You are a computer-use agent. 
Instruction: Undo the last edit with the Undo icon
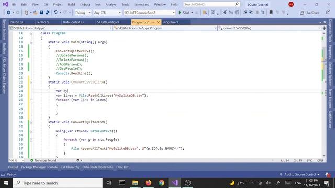click(x=55, y=13)
